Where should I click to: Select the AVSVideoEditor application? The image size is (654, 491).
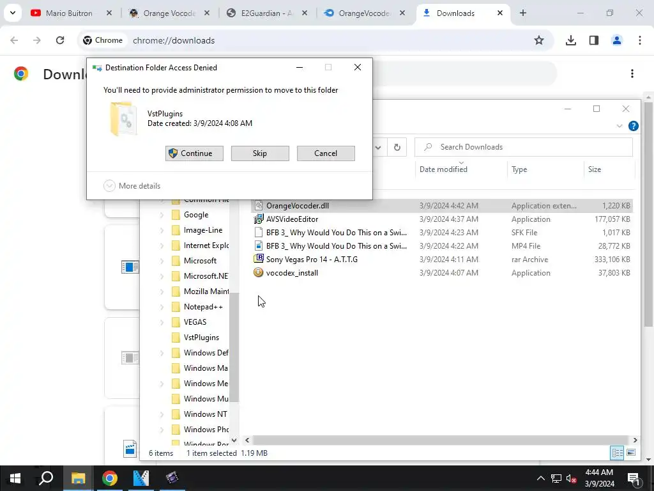(442, 219)
